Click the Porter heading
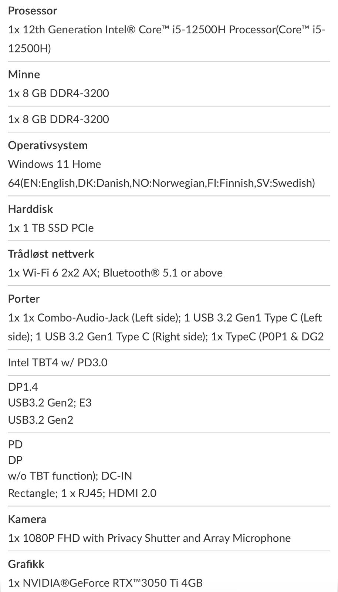This screenshot has width=338, height=592. tap(24, 299)
